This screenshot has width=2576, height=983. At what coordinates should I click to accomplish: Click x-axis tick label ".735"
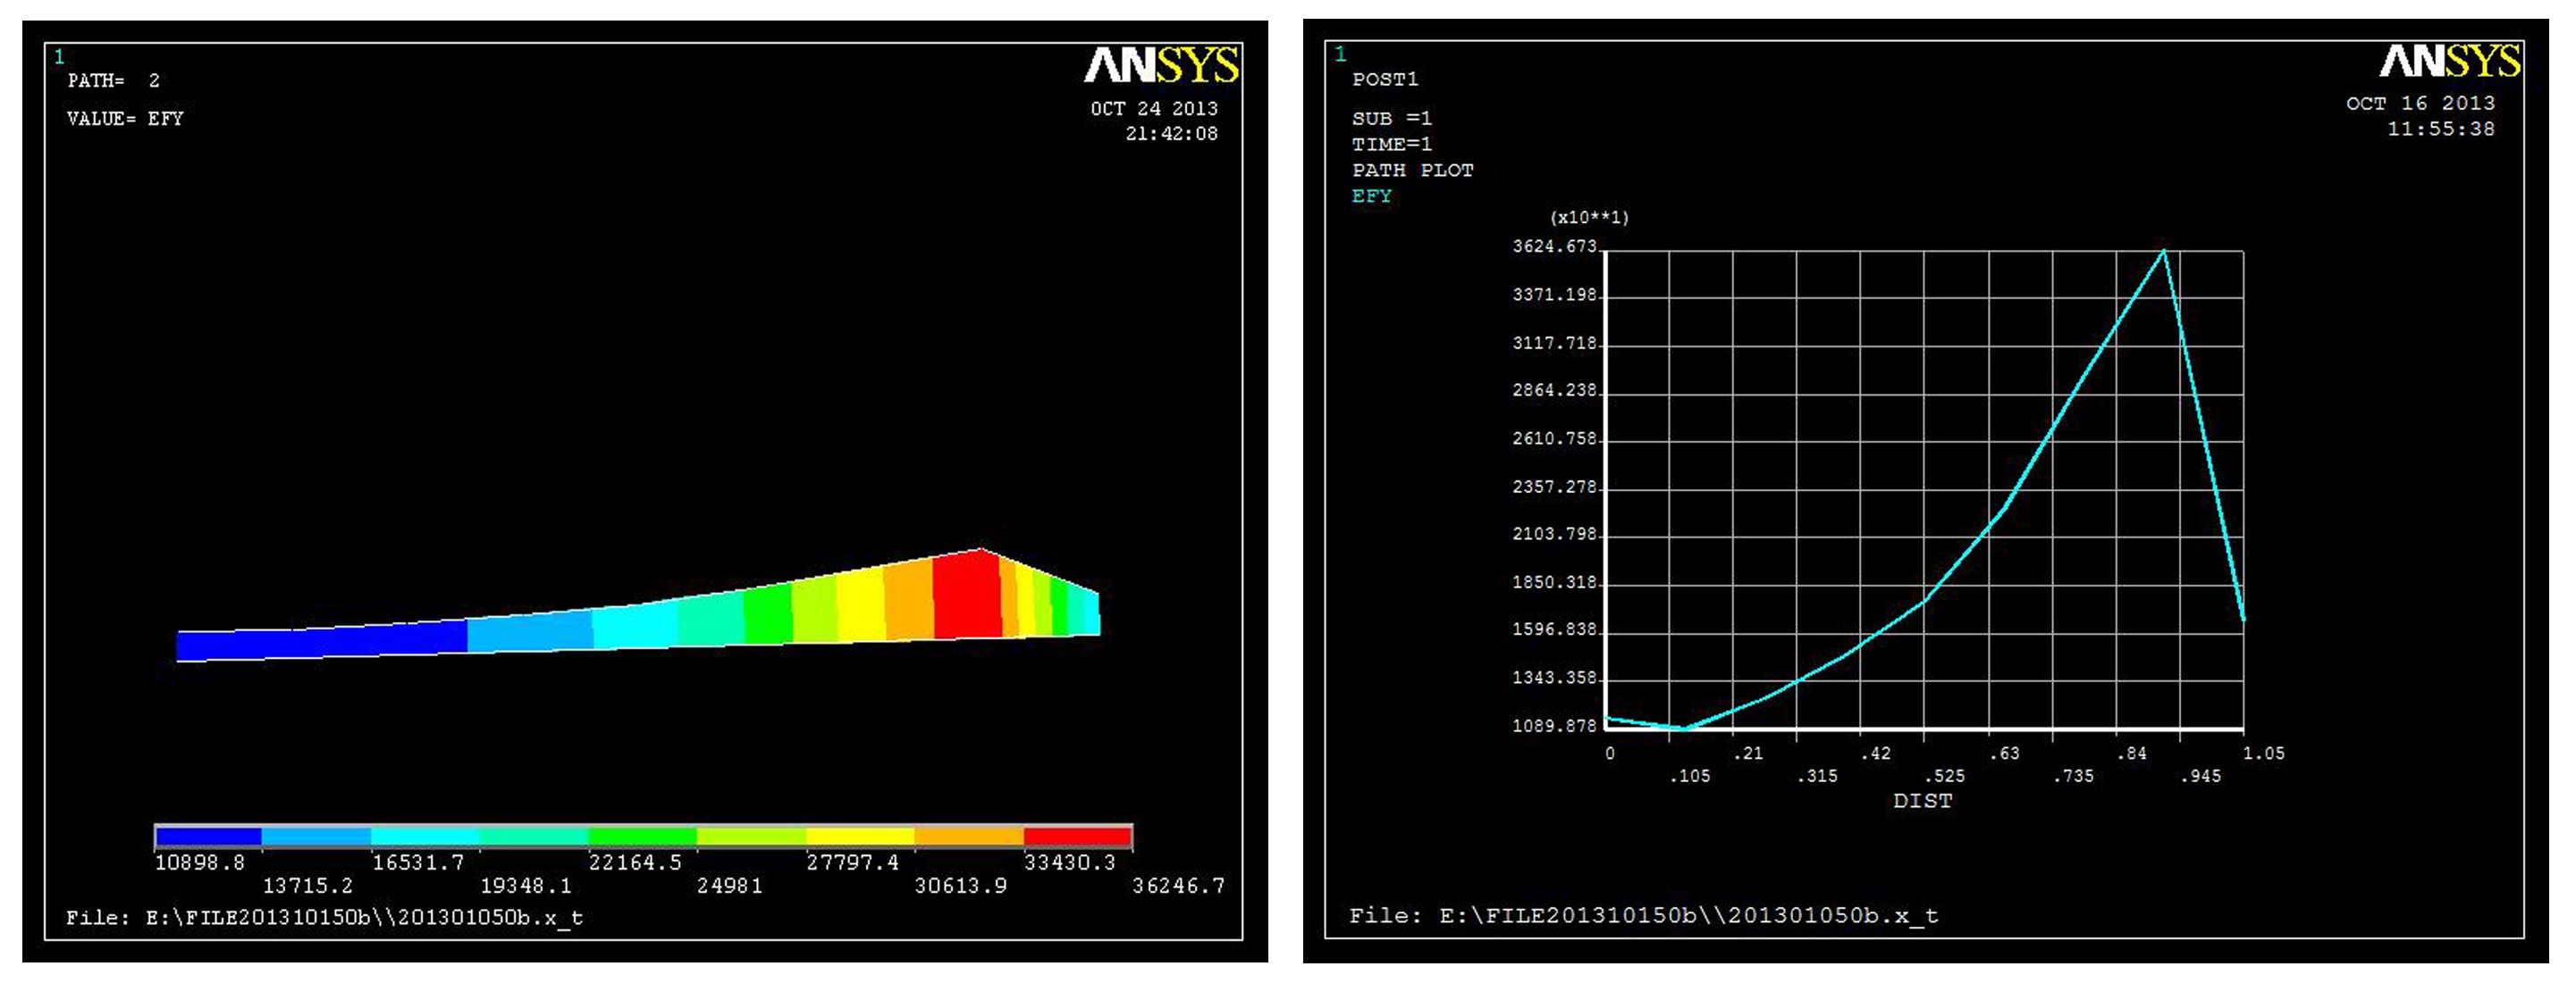coord(2073,776)
